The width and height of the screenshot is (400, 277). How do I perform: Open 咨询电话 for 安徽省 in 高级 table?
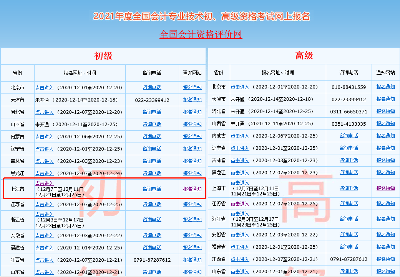(349, 234)
